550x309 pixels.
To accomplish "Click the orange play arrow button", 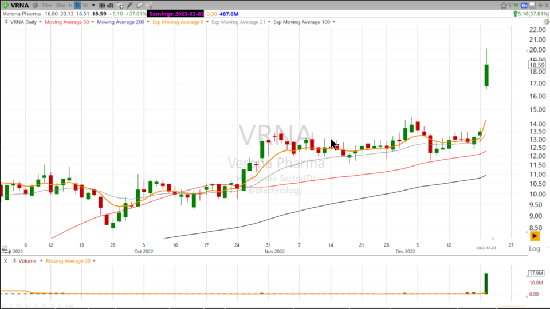I will coord(535,236).
